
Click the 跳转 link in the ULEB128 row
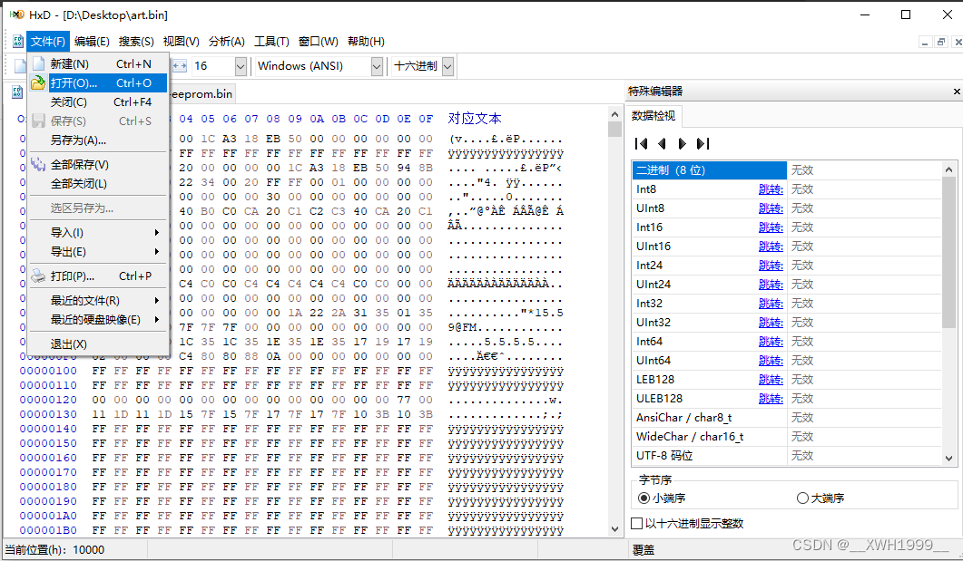coord(771,399)
